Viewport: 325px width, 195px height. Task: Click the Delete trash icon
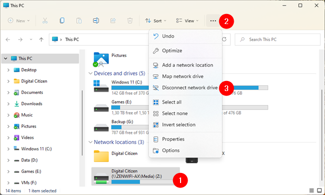click(x=130, y=20)
